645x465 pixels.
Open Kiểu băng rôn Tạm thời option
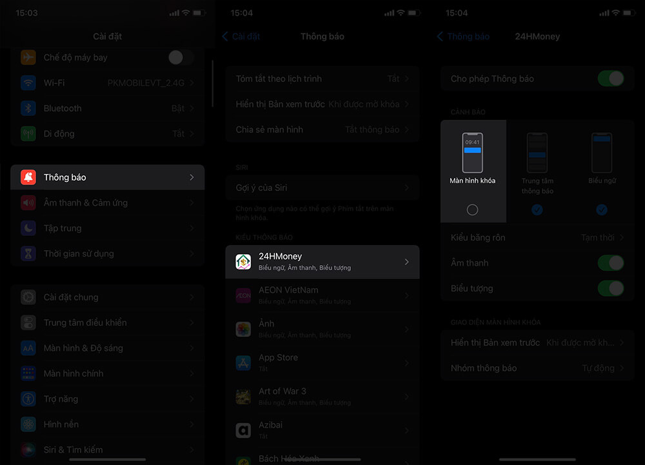click(537, 237)
